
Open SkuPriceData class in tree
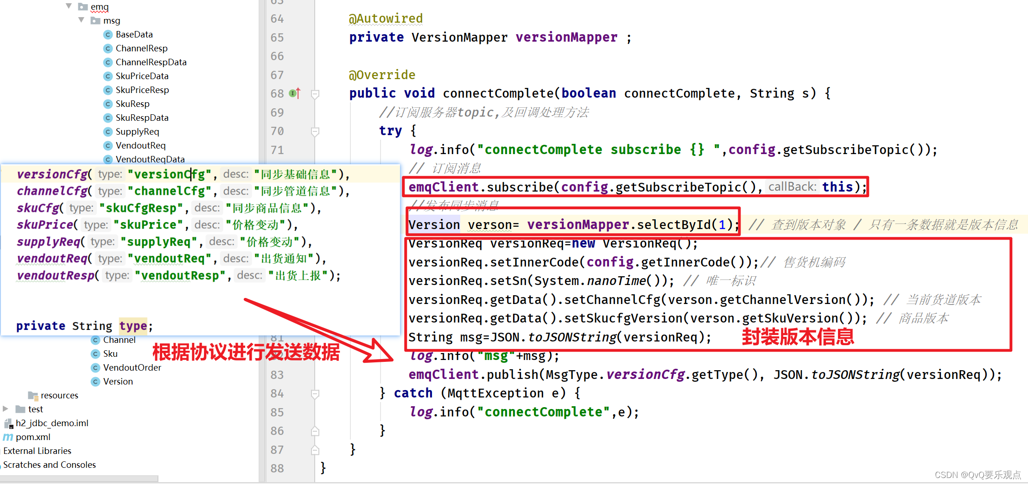tap(142, 76)
